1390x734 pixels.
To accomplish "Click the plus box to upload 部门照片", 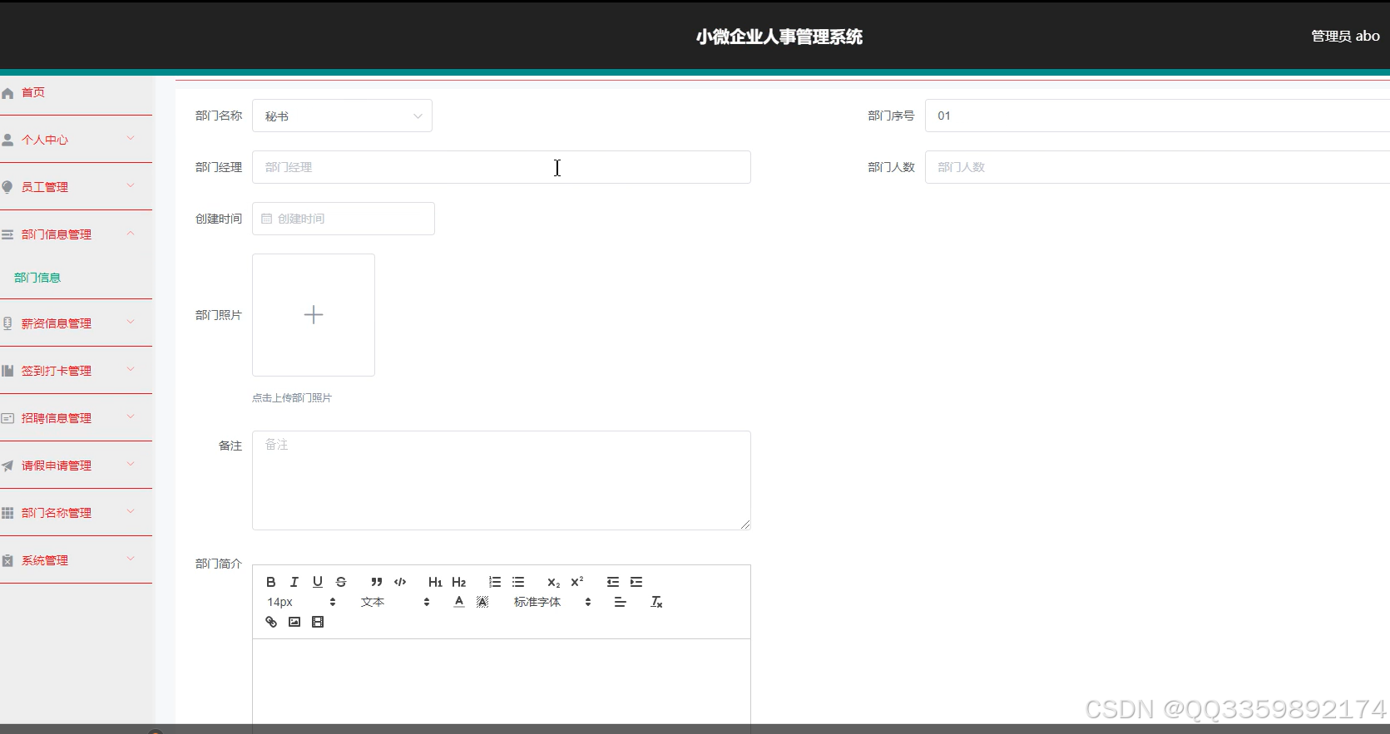I will (x=314, y=315).
